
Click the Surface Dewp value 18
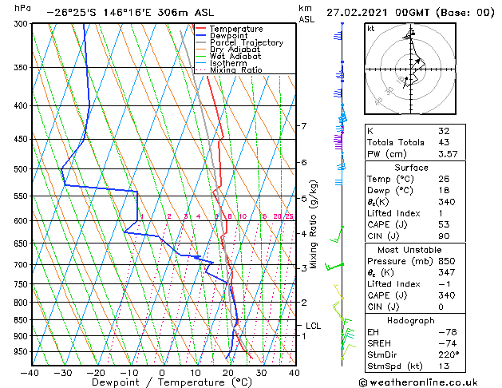click(x=444, y=190)
